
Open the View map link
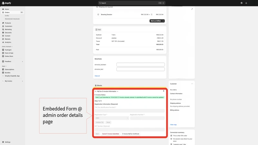pos(173,125)
